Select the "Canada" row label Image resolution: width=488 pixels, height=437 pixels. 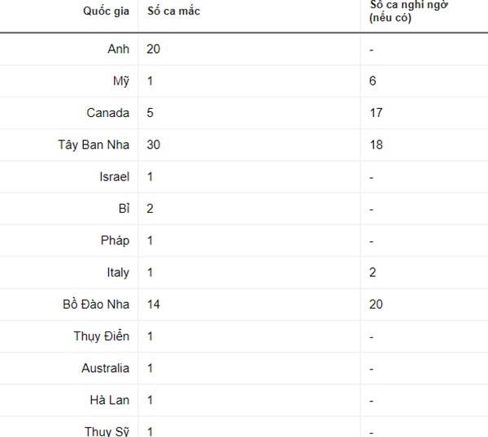107,113
